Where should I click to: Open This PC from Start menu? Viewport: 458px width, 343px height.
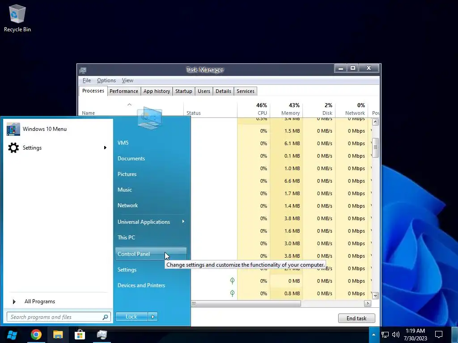click(126, 238)
